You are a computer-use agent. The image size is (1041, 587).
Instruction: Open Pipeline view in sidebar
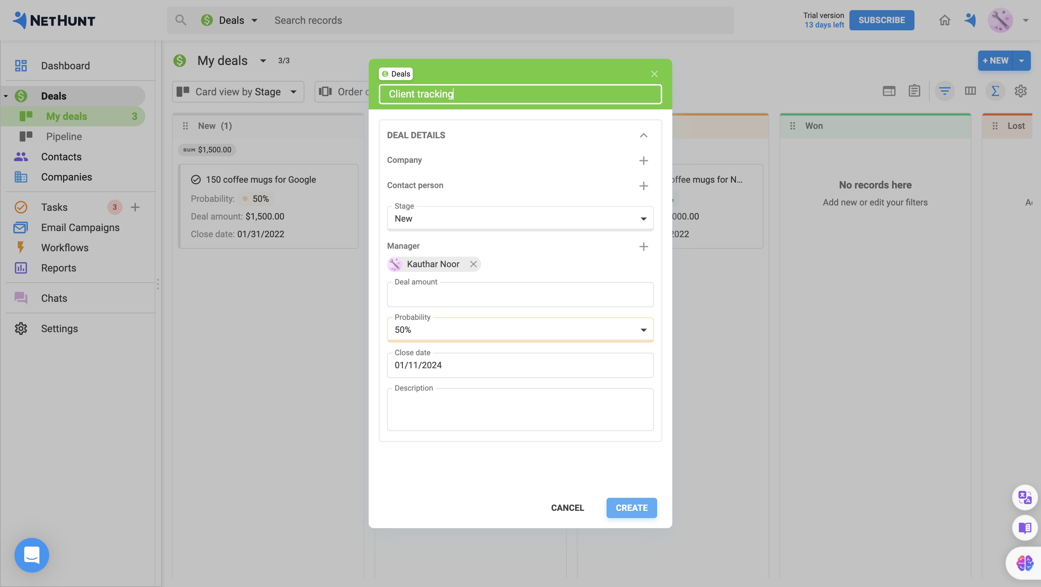click(64, 136)
